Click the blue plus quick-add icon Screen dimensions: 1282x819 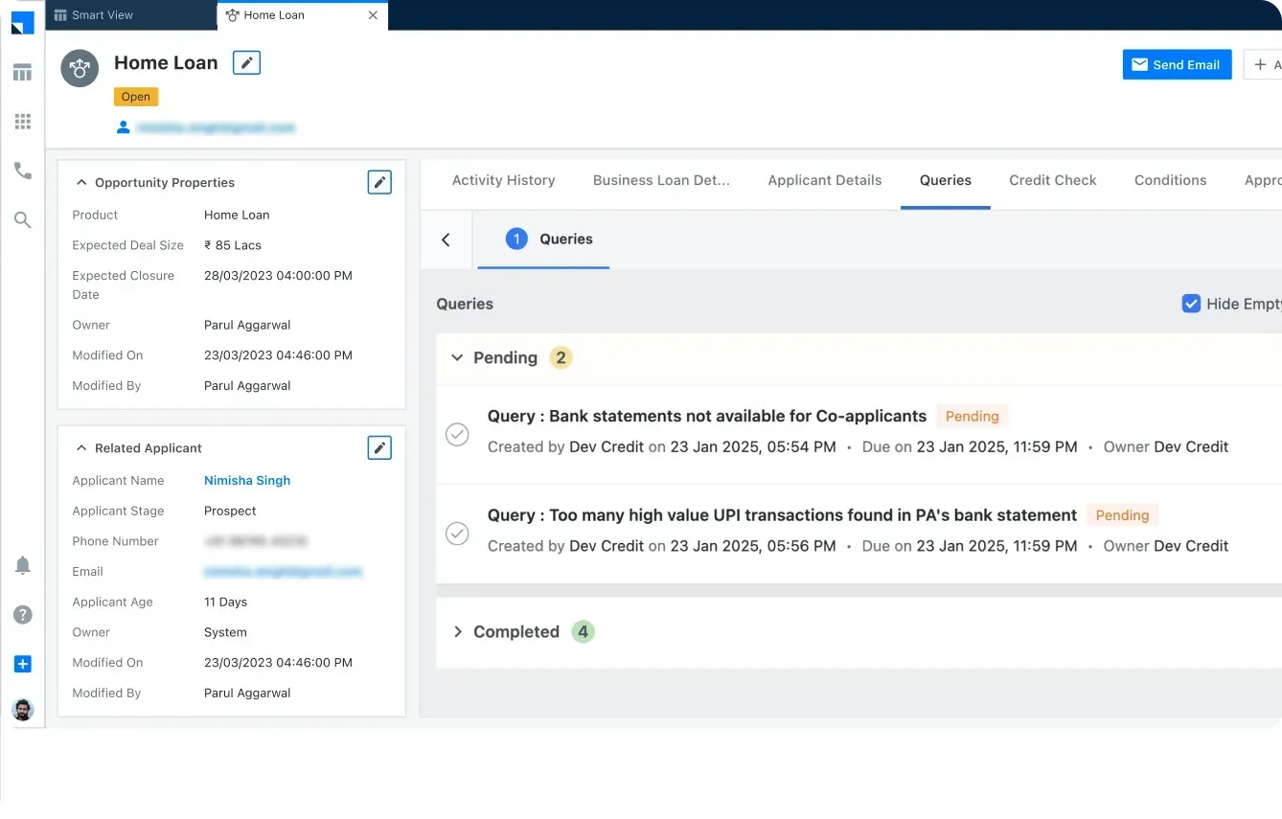tap(23, 664)
